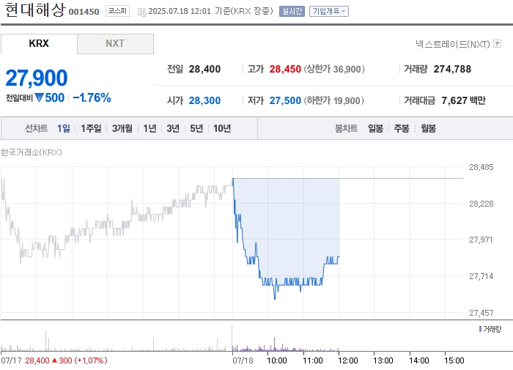Viewport: 513px width, 370px height.
Task: Show the 일봉 candle chart
Action: click(x=375, y=128)
